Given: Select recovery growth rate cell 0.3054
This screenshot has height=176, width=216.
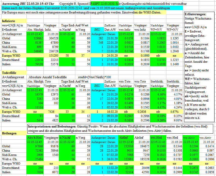Looking at the screenshot, I should click(158, 172).
